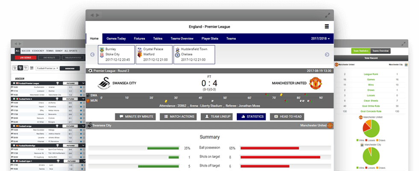Click trophy icon in Football LaLiga row
This screenshot has height=171, width=419.
(57, 126)
